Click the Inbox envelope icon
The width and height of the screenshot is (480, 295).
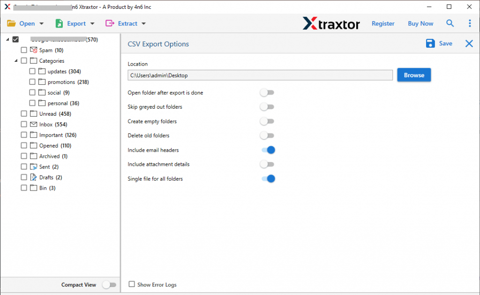pos(33,124)
